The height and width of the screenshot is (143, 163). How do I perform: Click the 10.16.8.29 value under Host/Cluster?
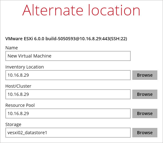tap(18, 94)
